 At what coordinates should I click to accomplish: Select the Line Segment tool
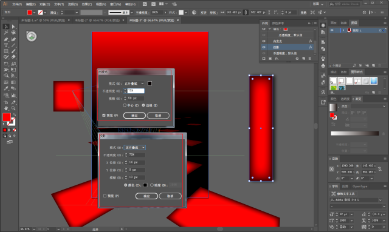tap(13, 45)
